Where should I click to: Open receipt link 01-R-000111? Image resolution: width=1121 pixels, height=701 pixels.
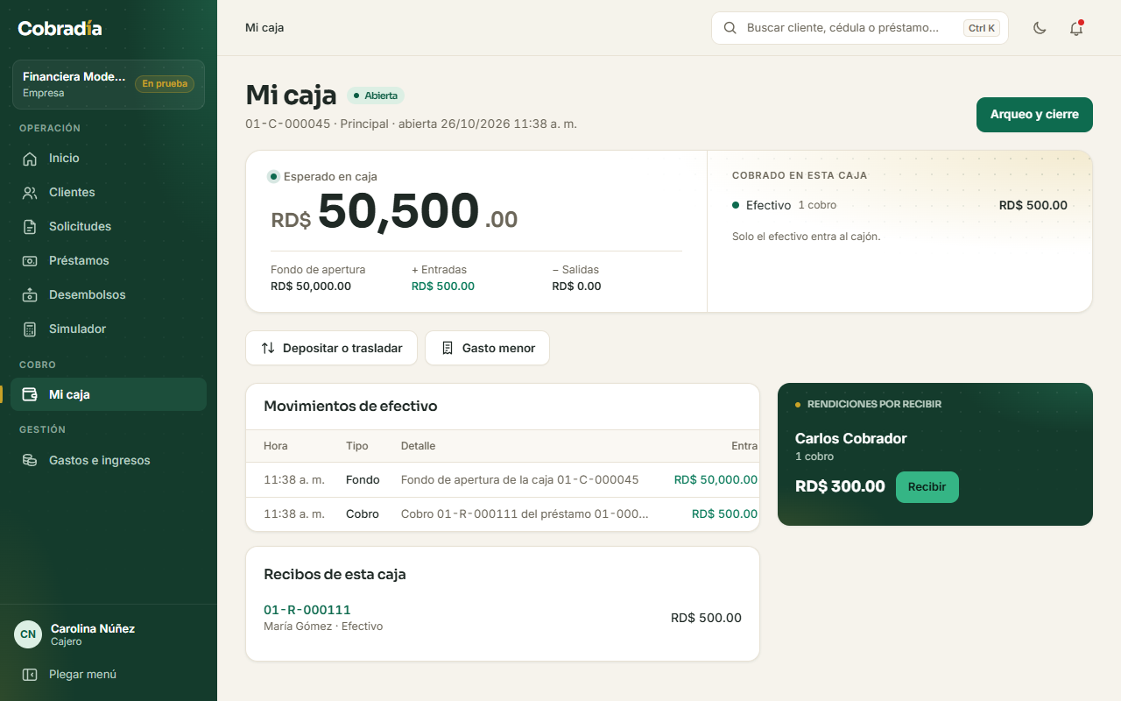[x=307, y=610]
